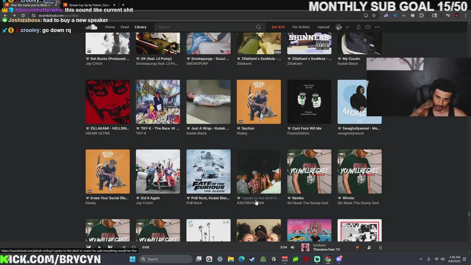This screenshot has height=265, width=471.
Task: Open the more options ellipsis menu
Action: click(x=377, y=27)
